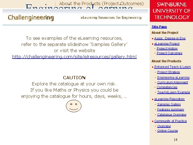
Task: Click 'To see examples of the eLearning resources,'
Action: [74, 38]
